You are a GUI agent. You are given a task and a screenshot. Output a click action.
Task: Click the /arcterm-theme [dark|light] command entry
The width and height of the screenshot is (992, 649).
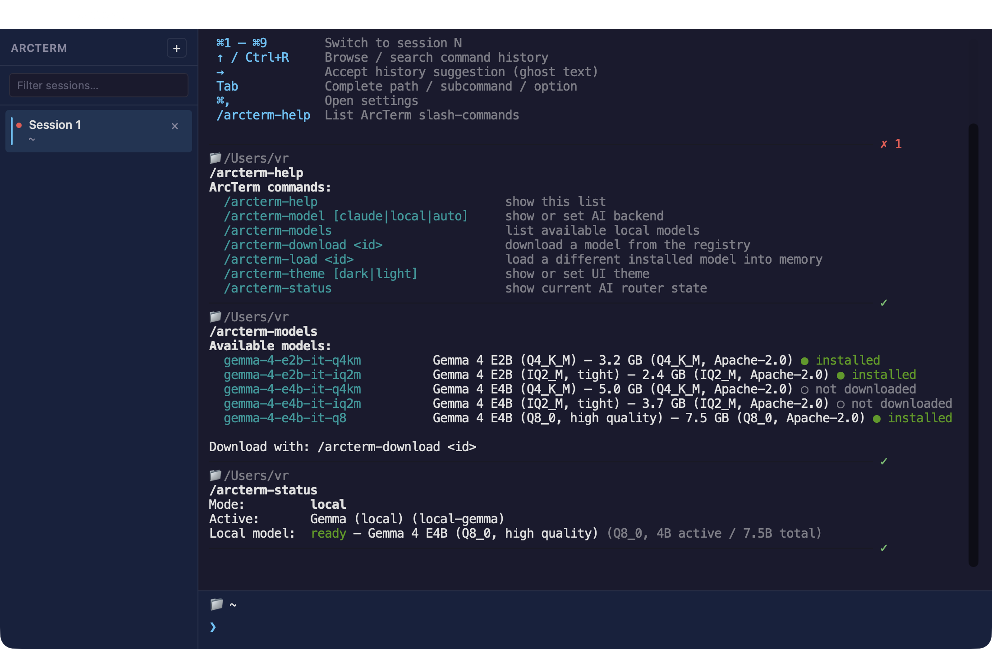320,274
